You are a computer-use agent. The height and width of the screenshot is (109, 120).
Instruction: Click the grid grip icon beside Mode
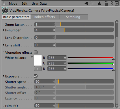pos(5,3)
